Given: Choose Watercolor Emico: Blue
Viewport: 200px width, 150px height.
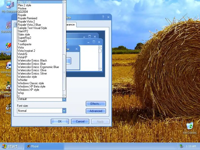Looking at the screenshot, I should 40,64.
